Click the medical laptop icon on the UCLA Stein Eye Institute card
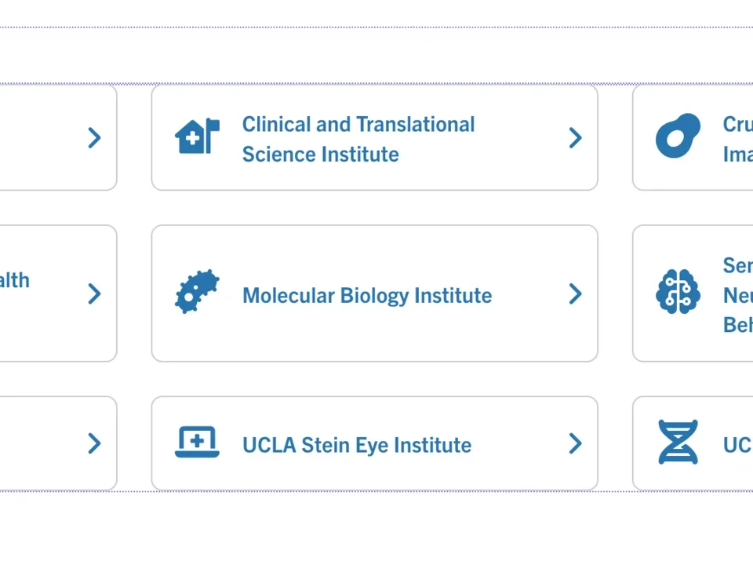This screenshot has height=565, width=753. (x=197, y=443)
